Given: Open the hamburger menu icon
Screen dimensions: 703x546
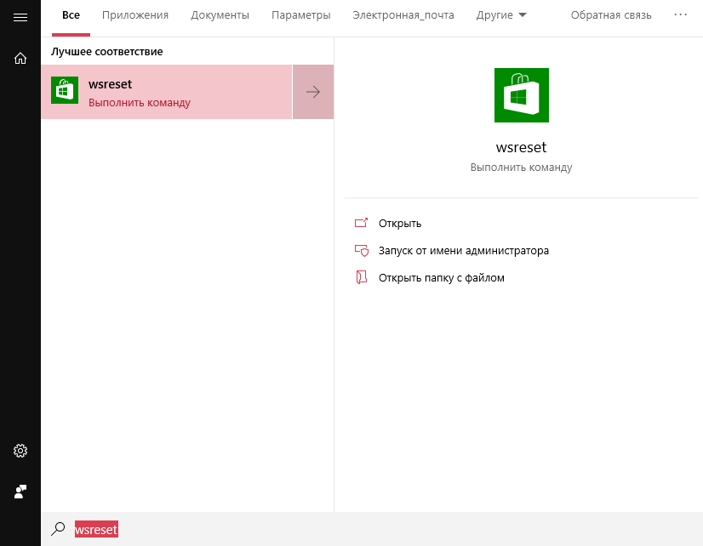Looking at the screenshot, I should (x=20, y=16).
